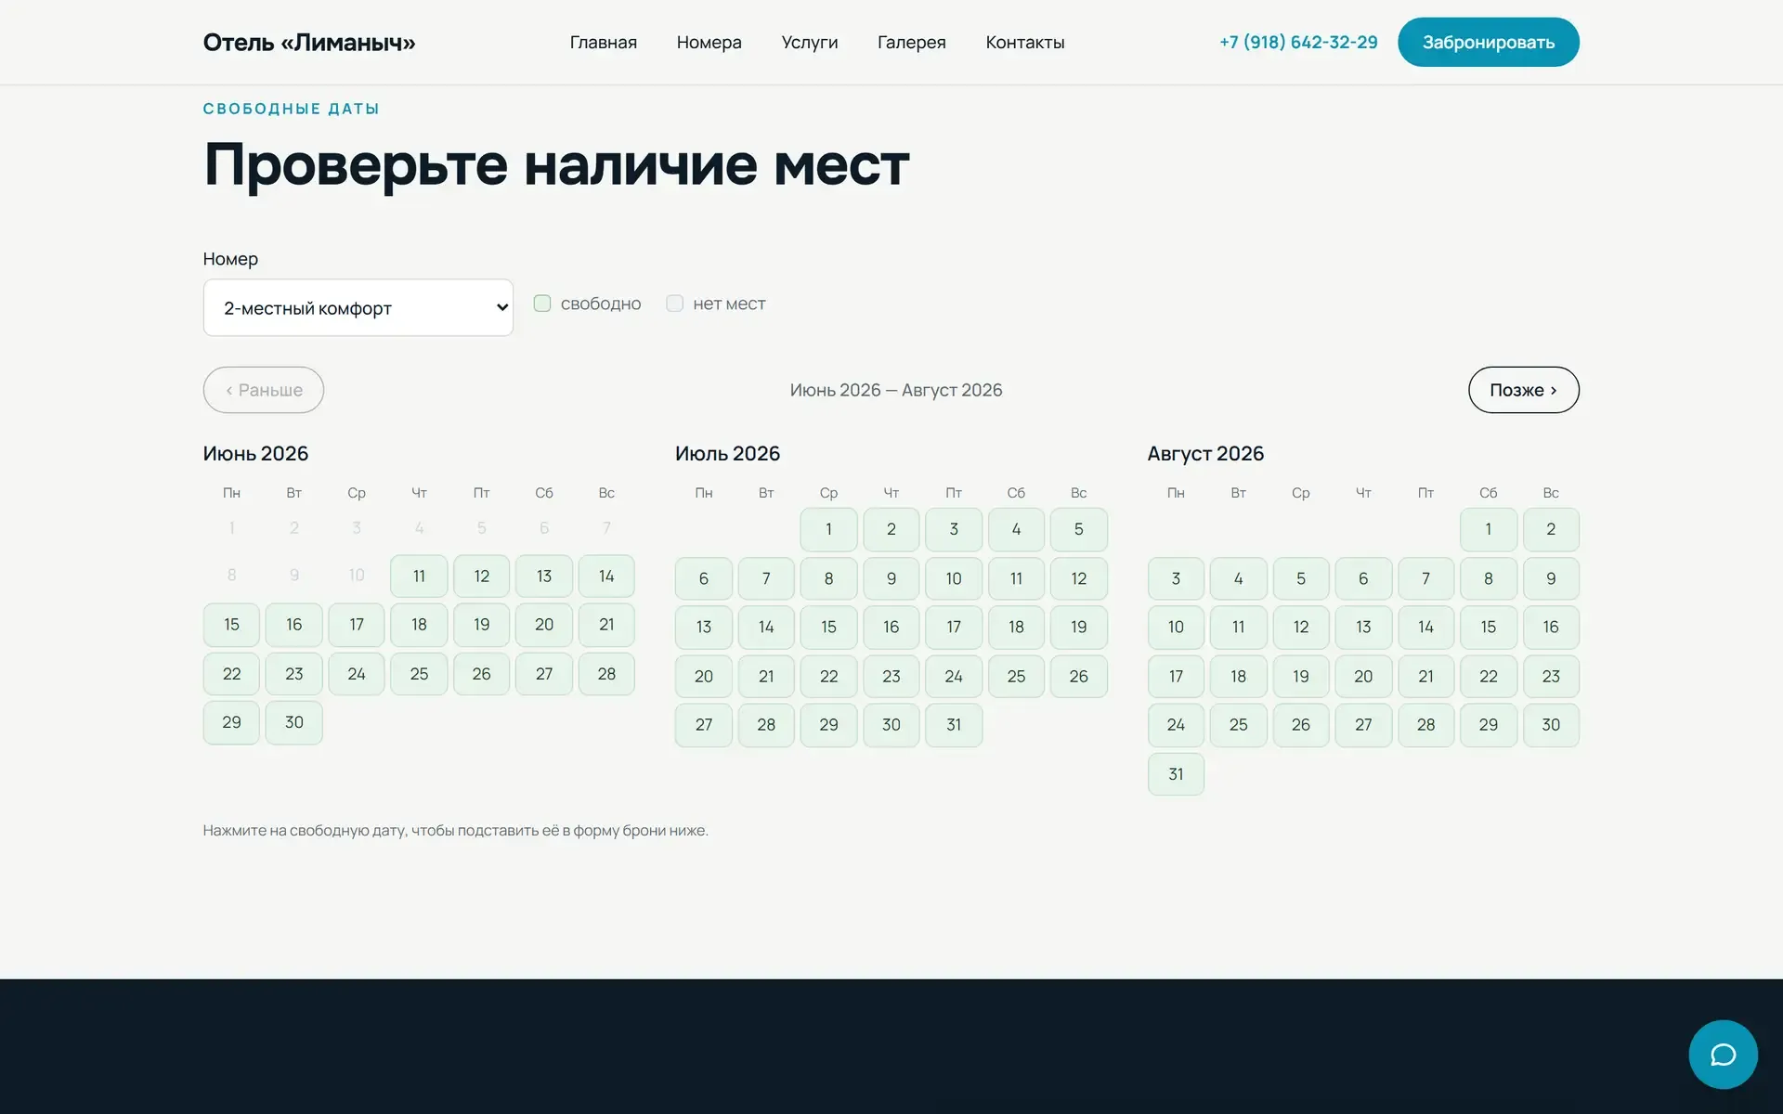
Task: Click the Июль 2026 month heading
Action: pyautogui.click(x=727, y=454)
